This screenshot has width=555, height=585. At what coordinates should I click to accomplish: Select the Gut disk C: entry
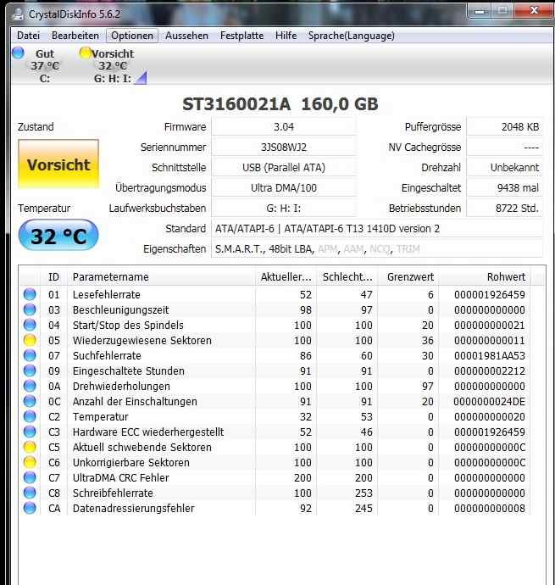click(x=45, y=66)
